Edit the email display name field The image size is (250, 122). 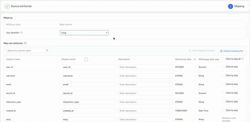(x=89, y=85)
